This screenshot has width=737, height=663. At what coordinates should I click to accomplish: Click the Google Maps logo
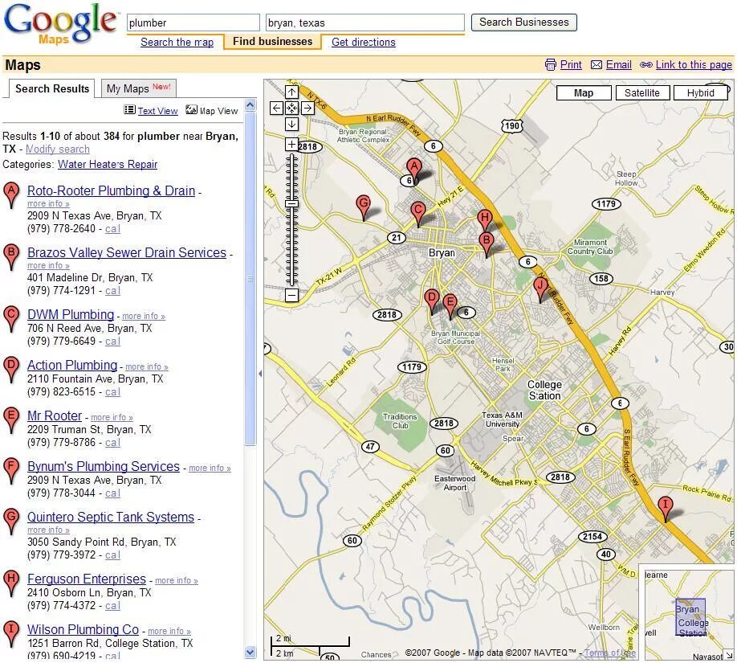click(x=60, y=24)
